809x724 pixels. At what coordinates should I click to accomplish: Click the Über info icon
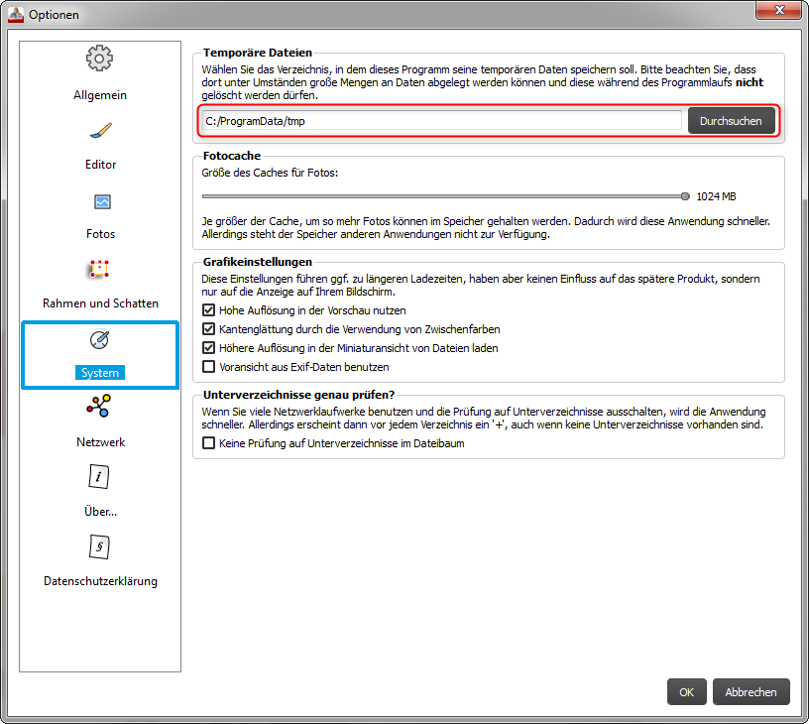[99, 477]
